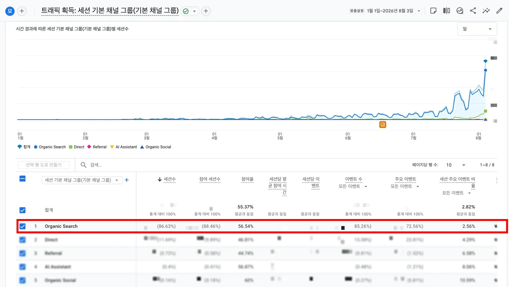Viewport: 509px width, 287px height.
Task: Open the 모든 이벤트 dropdown under 세션 주요 이벤트 비율
Action: pyautogui.click(x=457, y=193)
